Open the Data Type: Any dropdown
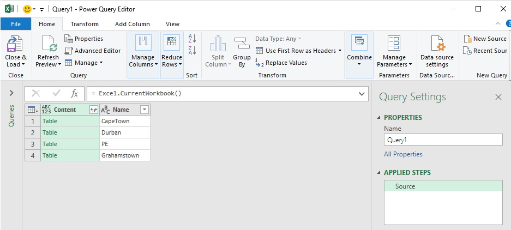 click(x=278, y=39)
